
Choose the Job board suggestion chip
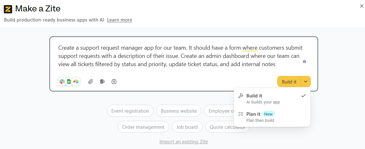(x=187, y=127)
